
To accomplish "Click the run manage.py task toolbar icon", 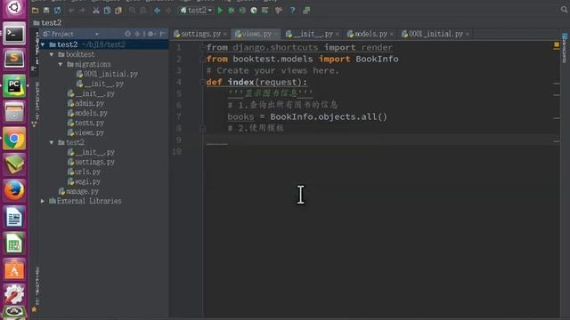I will click(265, 11).
